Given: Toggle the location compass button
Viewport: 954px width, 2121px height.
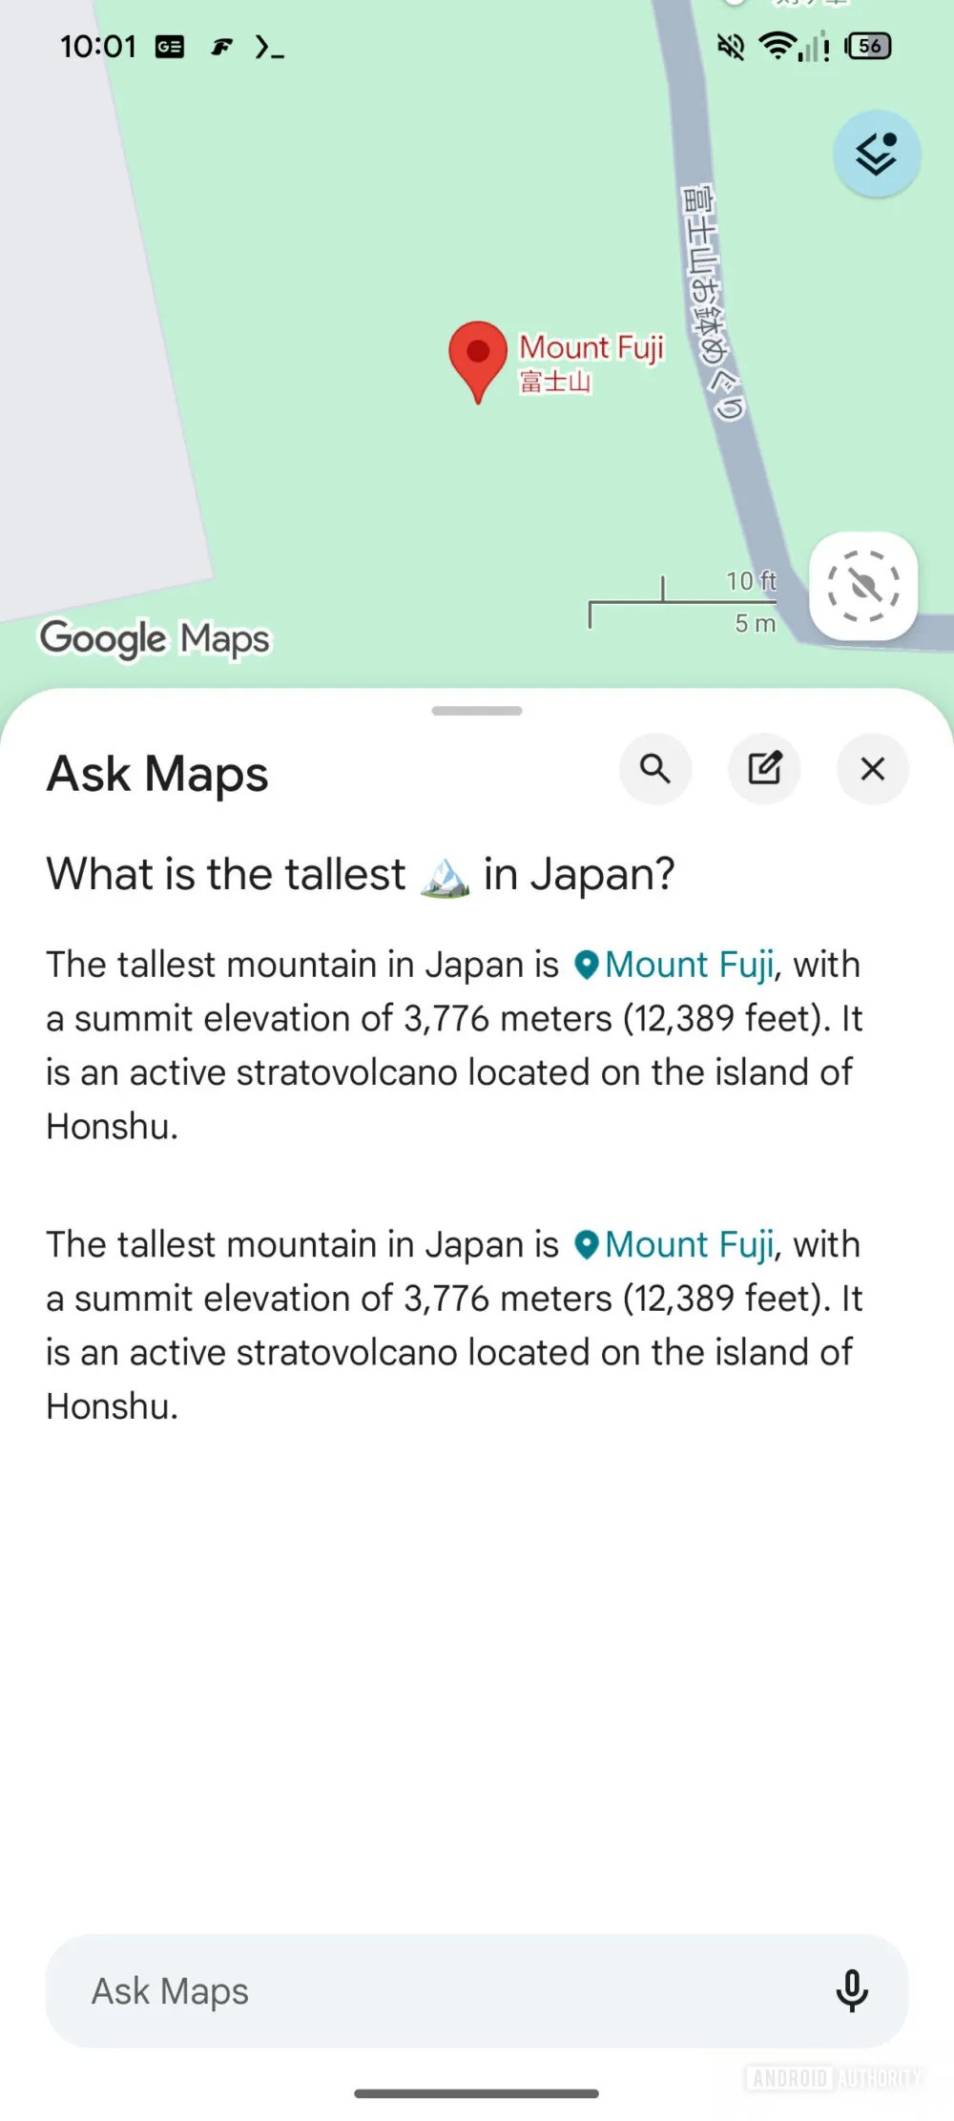Looking at the screenshot, I should point(863,586).
